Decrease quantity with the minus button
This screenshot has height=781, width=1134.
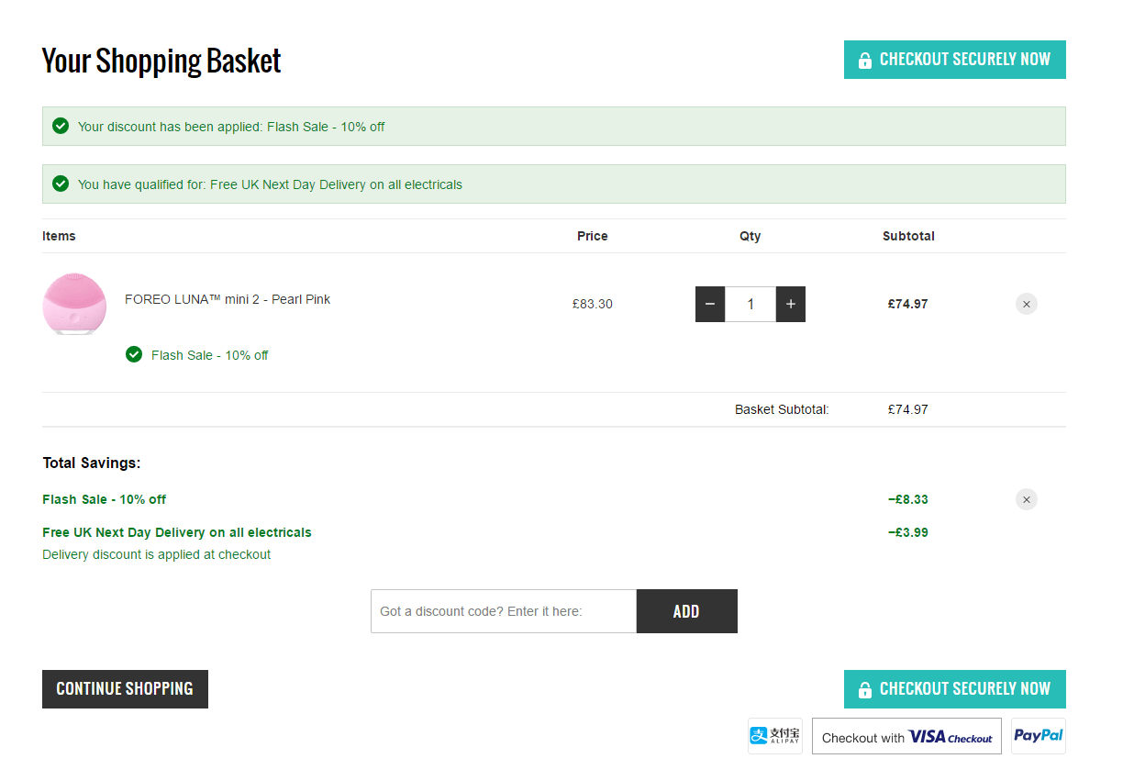[710, 304]
